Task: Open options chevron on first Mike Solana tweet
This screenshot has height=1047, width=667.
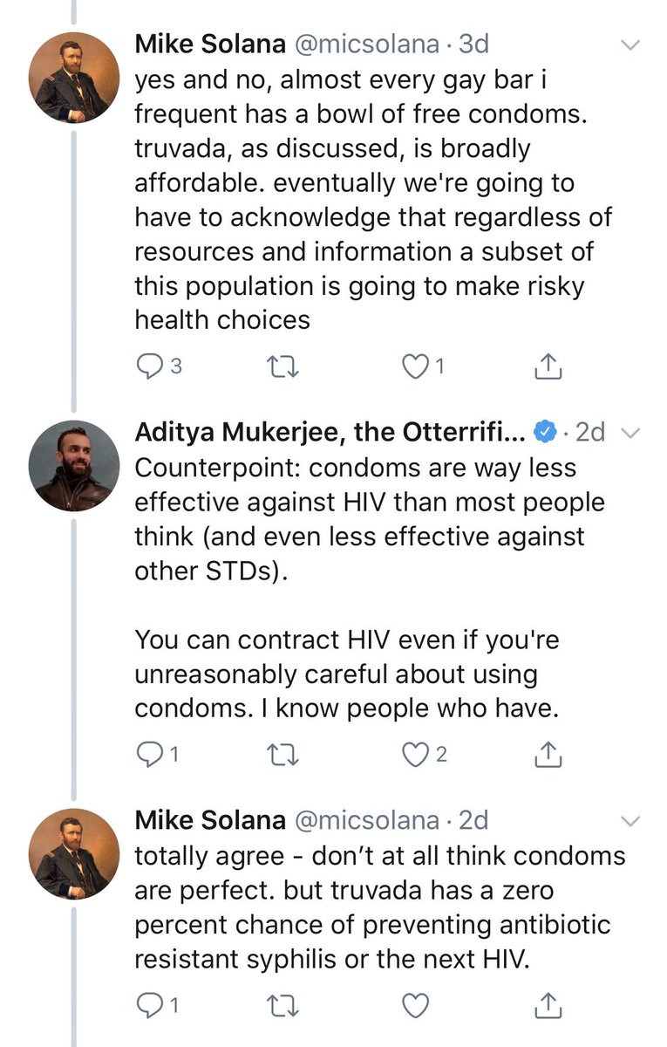Action: point(631,44)
